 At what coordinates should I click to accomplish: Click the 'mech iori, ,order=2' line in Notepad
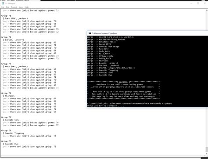(15, 66)
